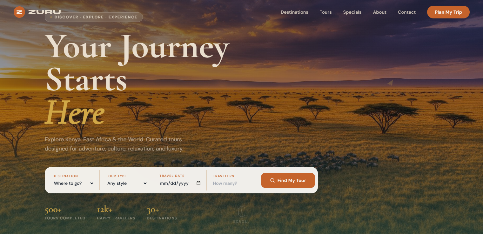This screenshot has height=234, width=483.
Task: Open the Specials navigation link
Action: (x=352, y=12)
